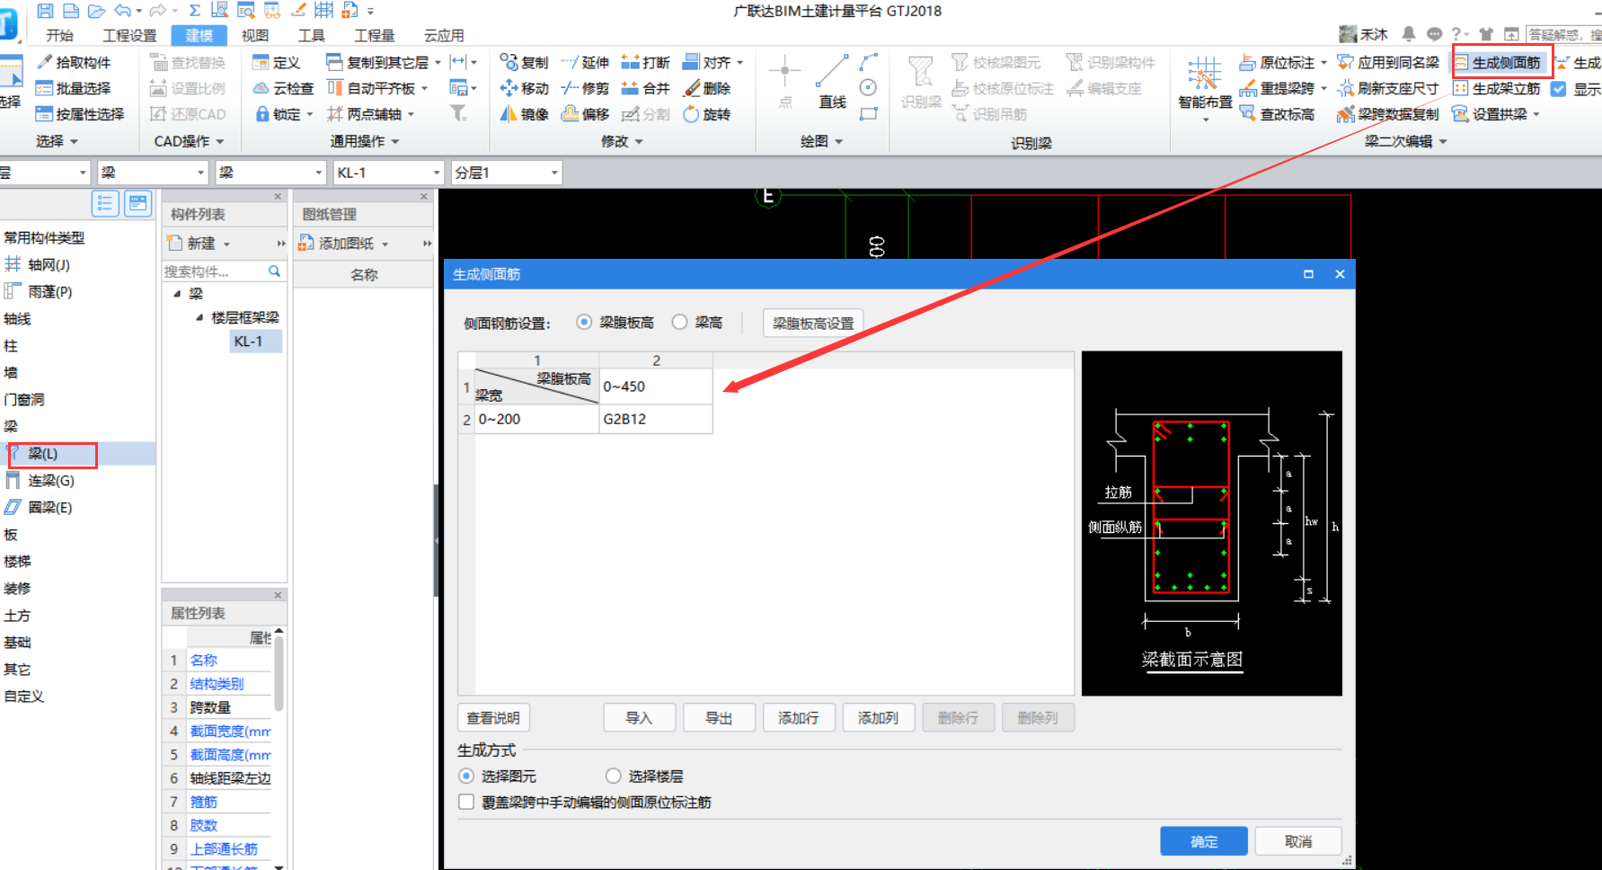Click 复制 copy tool in modify group

coord(525,62)
